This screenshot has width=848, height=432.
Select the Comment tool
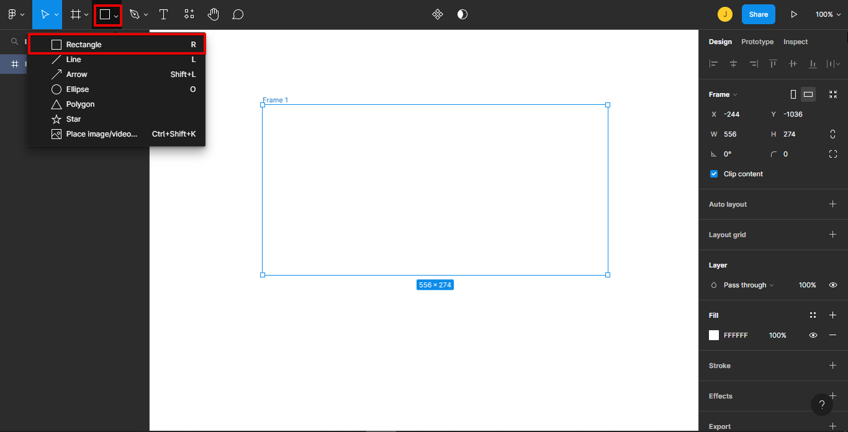238,14
